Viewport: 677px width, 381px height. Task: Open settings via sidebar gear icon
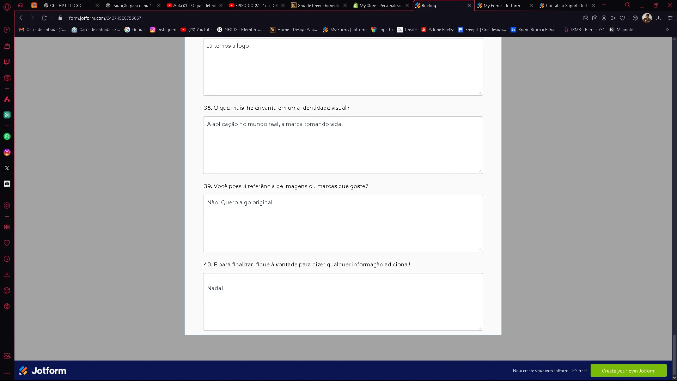pos(7,306)
